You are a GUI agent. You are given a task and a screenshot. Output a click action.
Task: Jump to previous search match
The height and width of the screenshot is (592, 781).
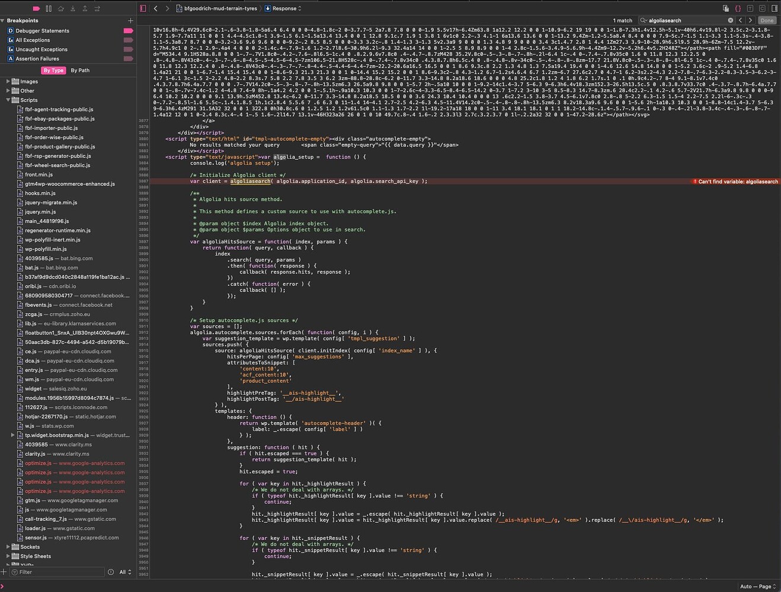(x=741, y=20)
